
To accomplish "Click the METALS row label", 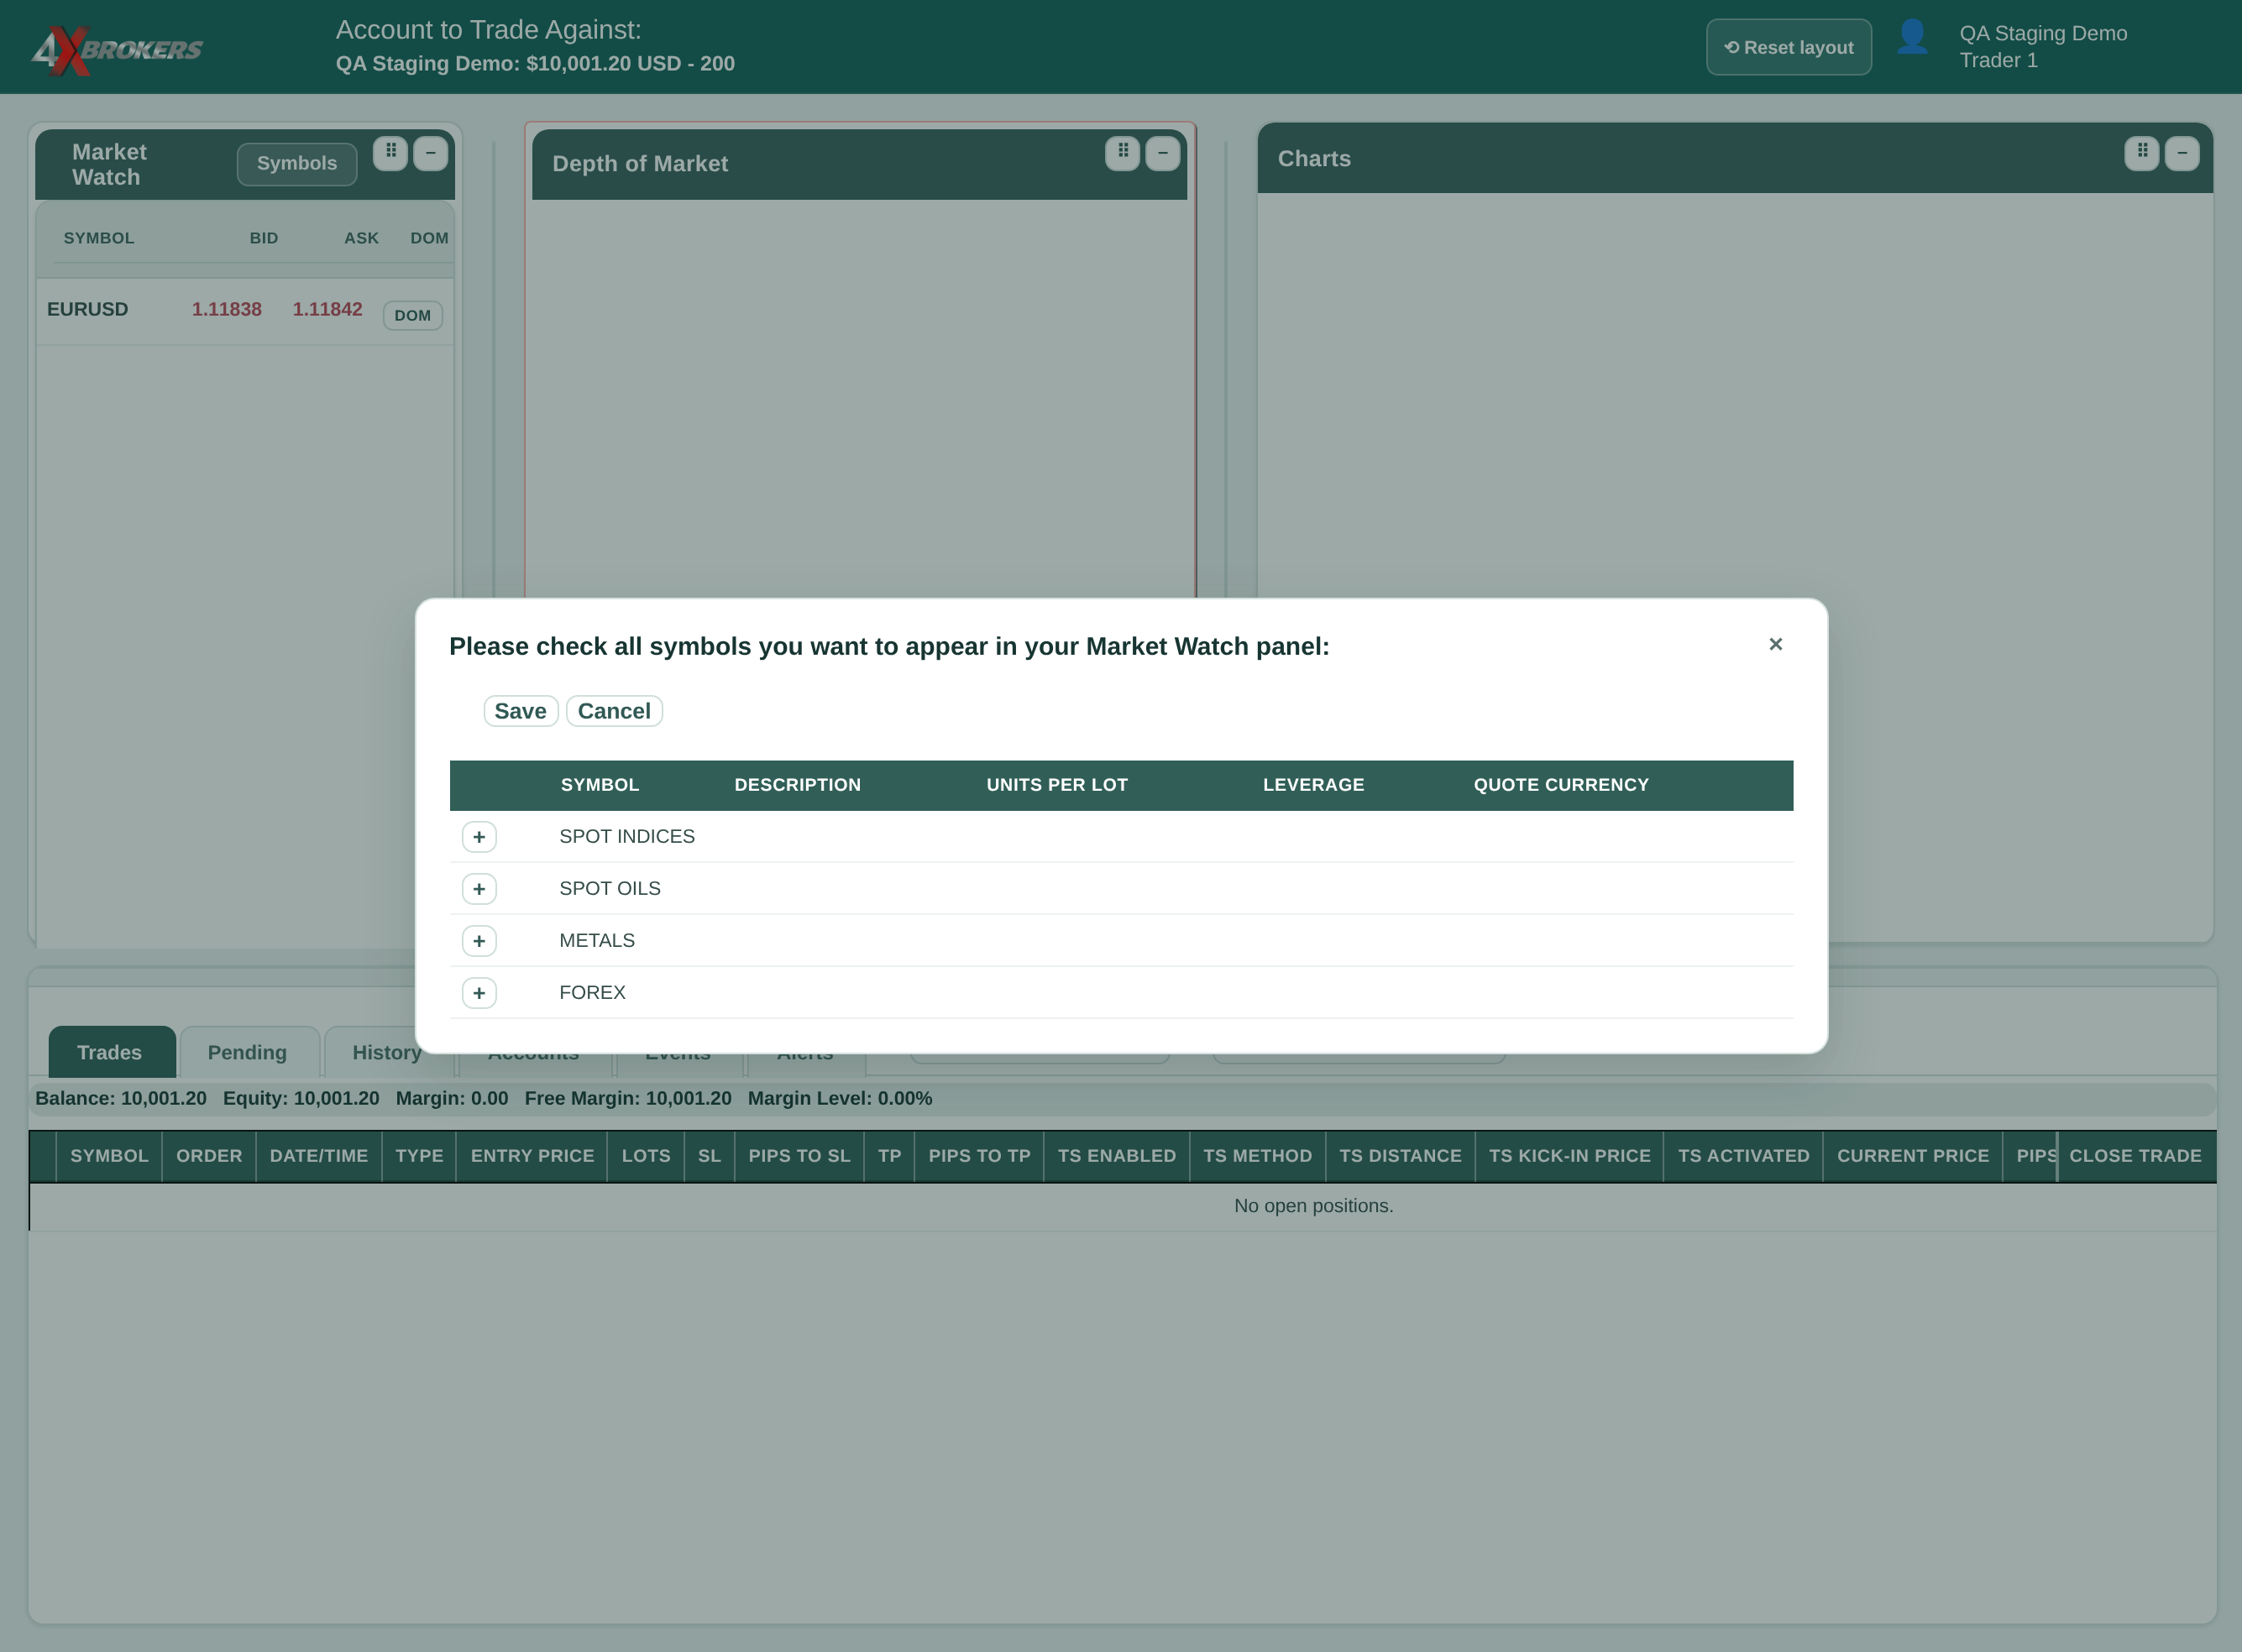I will click(597, 940).
